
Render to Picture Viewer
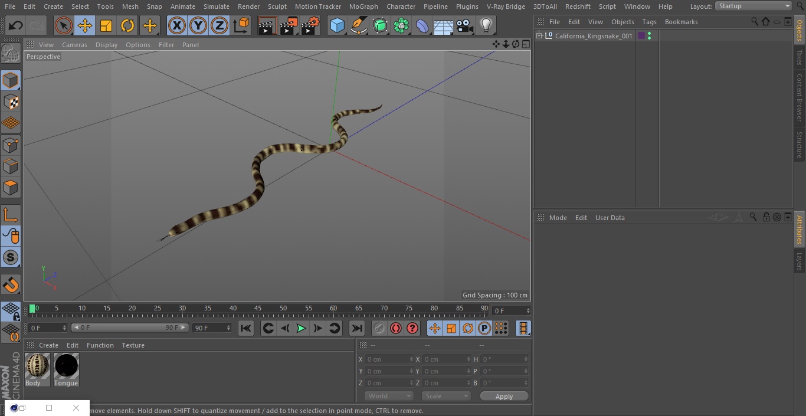point(289,25)
